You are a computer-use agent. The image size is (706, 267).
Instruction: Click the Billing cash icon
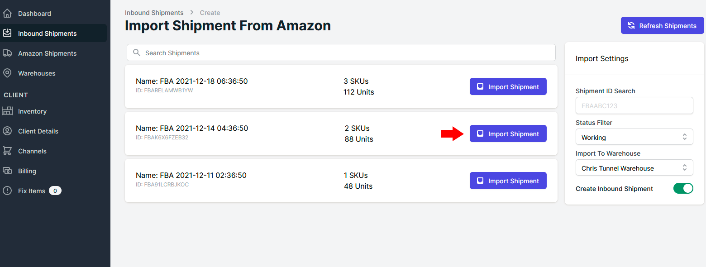point(7,171)
